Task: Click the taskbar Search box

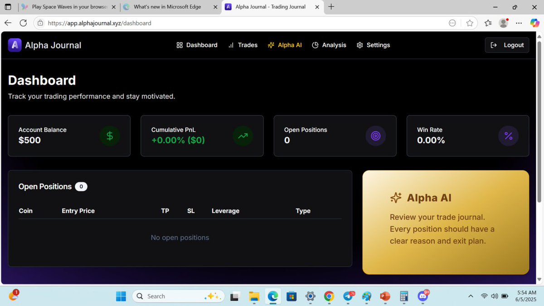Action: point(179,296)
